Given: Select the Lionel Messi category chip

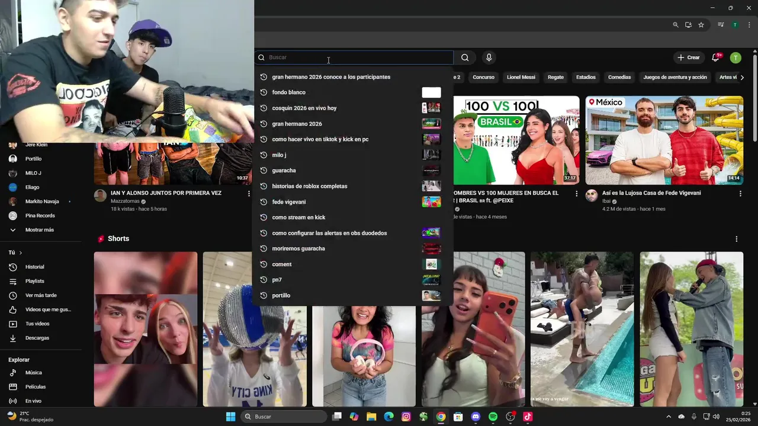Looking at the screenshot, I should click(x=521, y=78).
